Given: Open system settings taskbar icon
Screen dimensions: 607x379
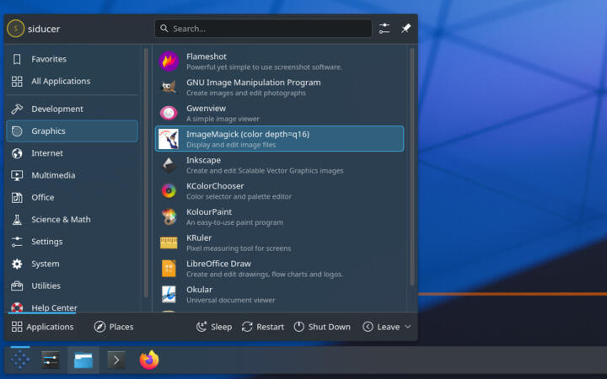Looking at the screenshot, I should point(51,360).
